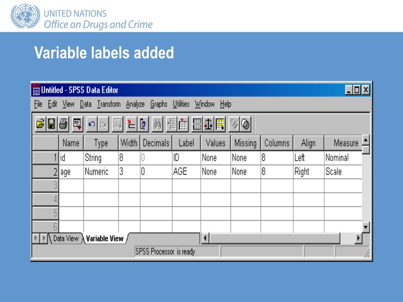Click the Undo arrow icon
Image resolution: width=403 pixels, height=302 pixels.
tap(92, 125)
